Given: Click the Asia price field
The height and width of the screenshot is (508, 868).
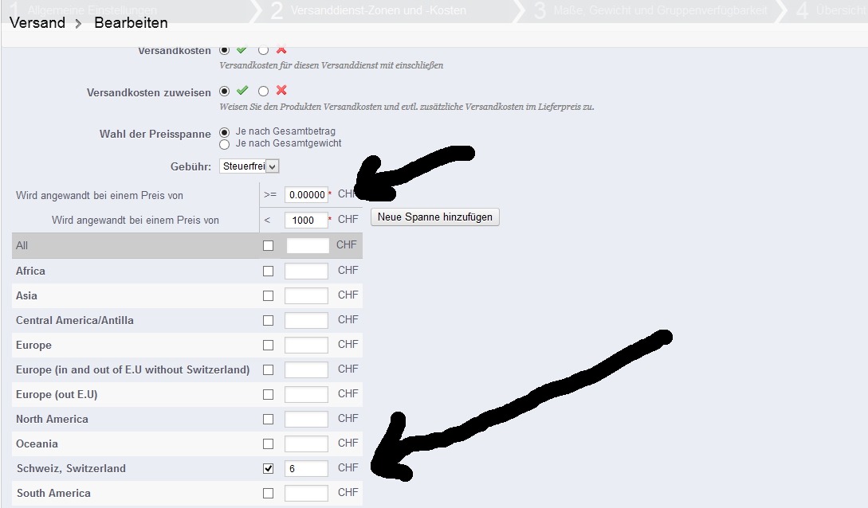Looking at the screenshot, I should click(306, 295).
